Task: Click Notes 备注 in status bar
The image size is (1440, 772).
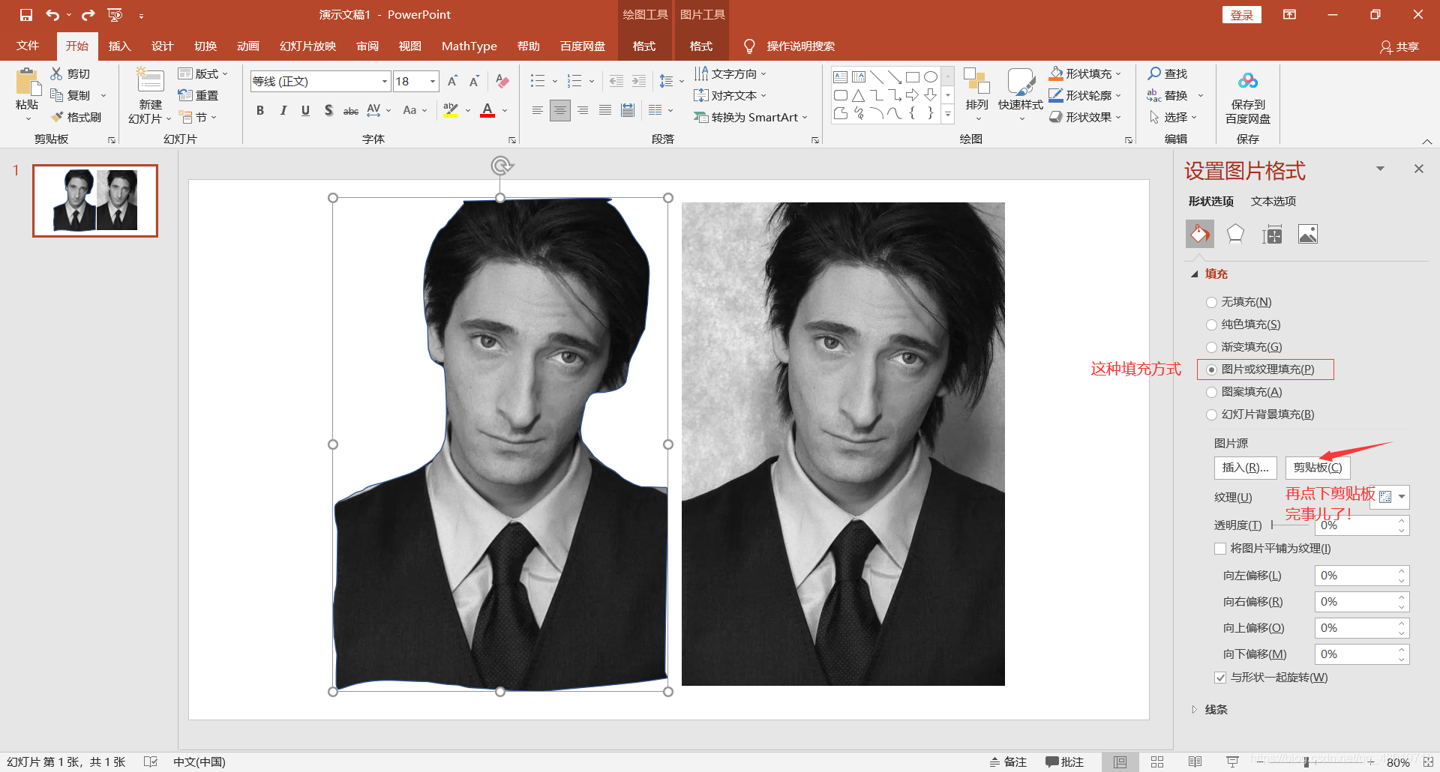Action: [x=1008, y=762]
